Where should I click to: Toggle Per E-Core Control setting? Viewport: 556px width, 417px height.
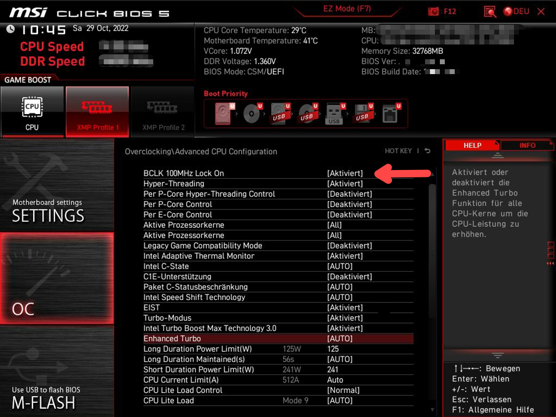click(x=278, y=214)
